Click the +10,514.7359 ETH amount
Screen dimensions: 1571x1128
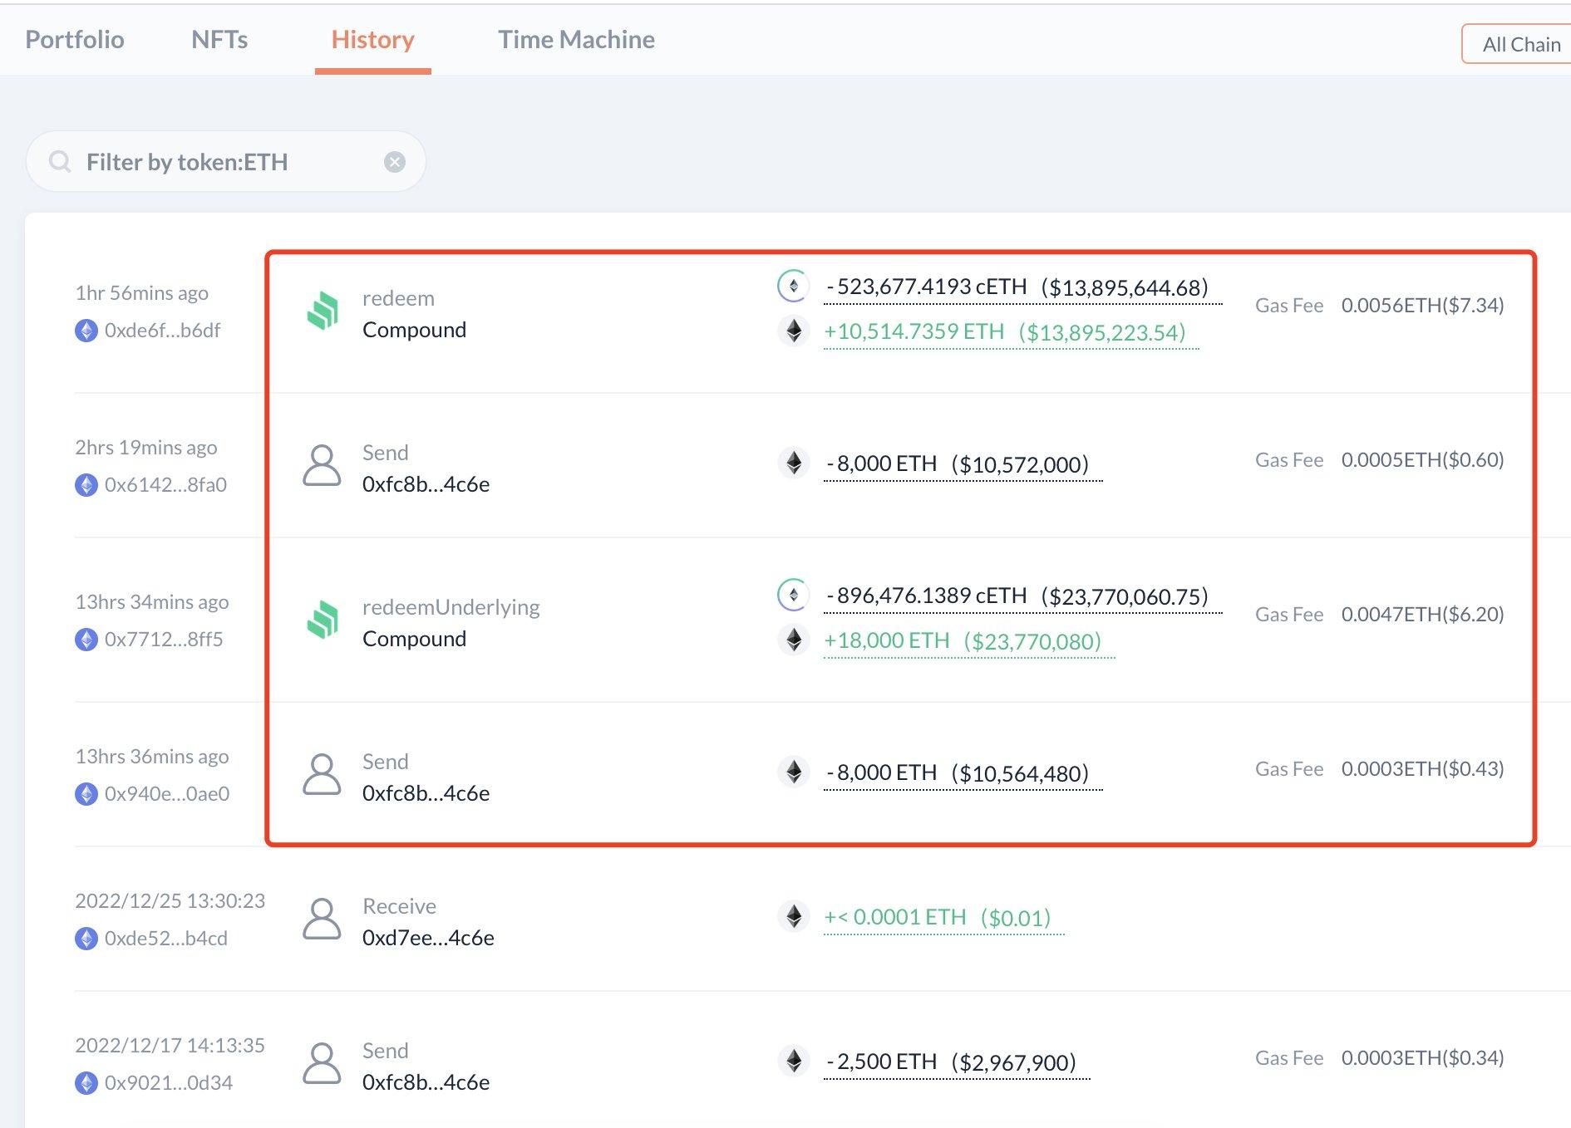(914, 331)
